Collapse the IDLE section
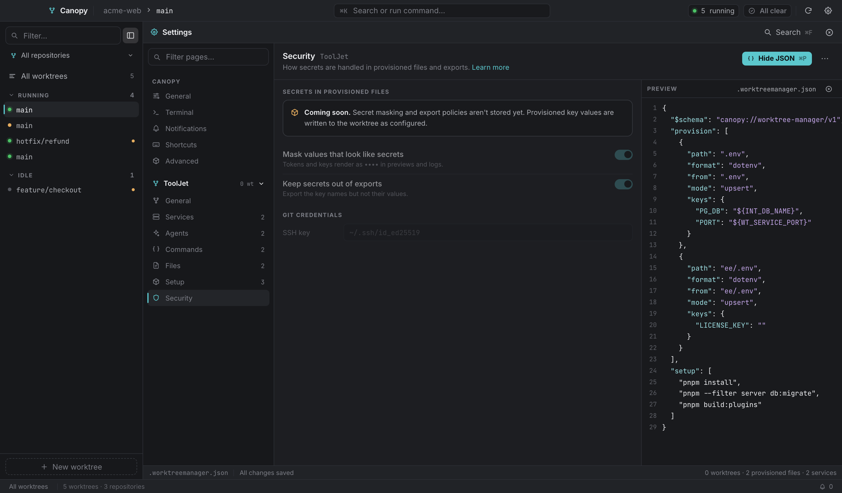Viewport: 842px width, 493px height. click(x=11, y=175)
